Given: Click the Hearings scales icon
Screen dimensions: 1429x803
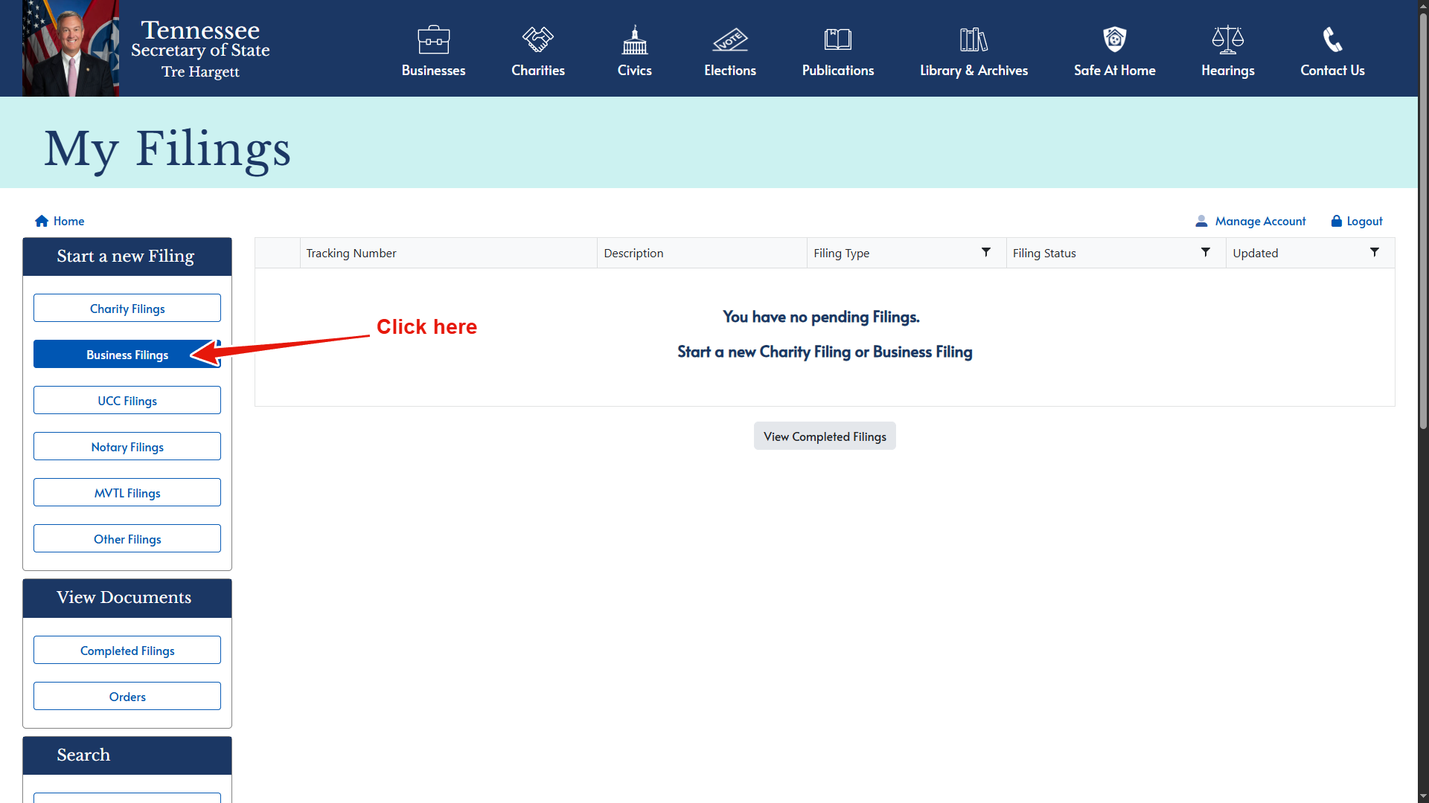Looking at the screenshot, I should 1227,39.
